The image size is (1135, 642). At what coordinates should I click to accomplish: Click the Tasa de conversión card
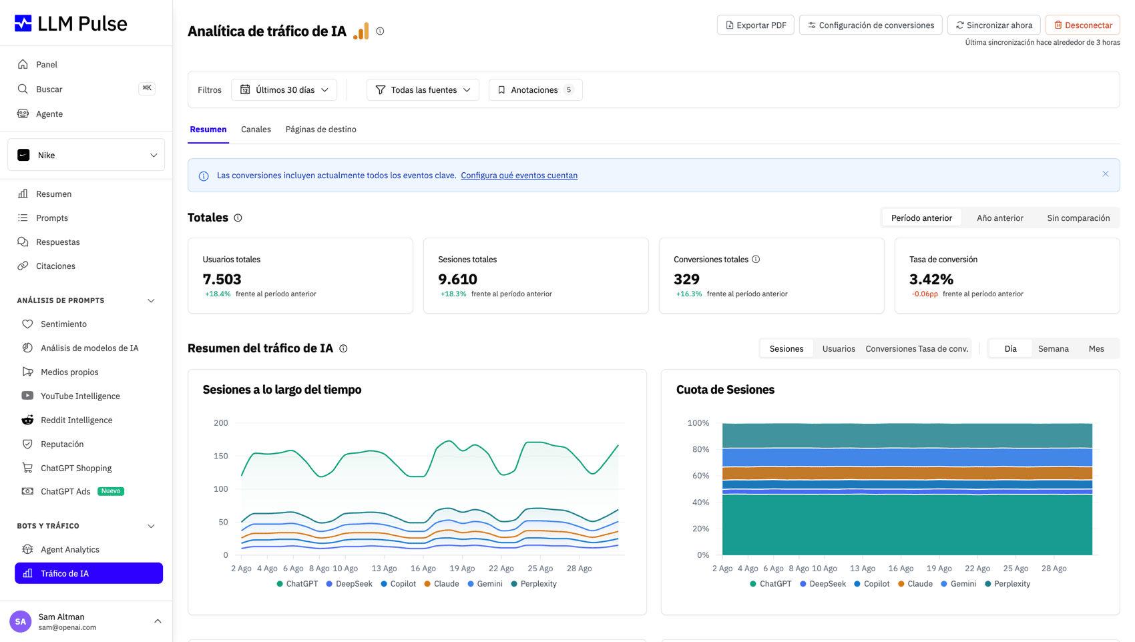(x=1007, y=276)
